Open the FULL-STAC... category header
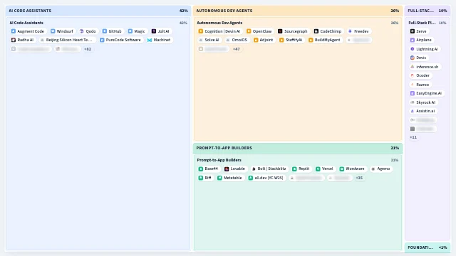This screenshot has height=256, width=456. [x=427, y=11]
